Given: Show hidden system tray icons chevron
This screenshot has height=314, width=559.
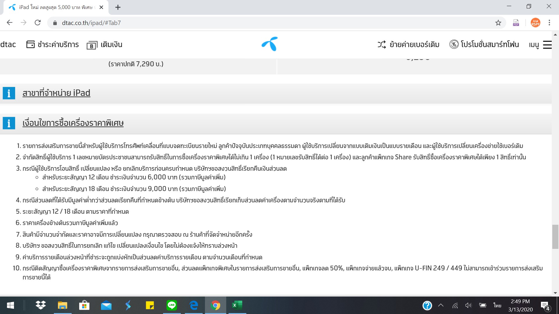Looking at the screenshot, I should (x=441, y=305).
